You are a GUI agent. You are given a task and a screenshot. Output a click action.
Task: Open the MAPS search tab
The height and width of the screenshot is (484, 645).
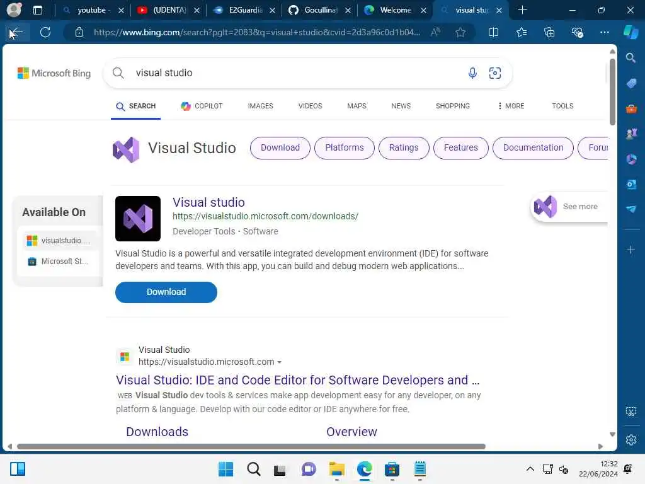357,106
